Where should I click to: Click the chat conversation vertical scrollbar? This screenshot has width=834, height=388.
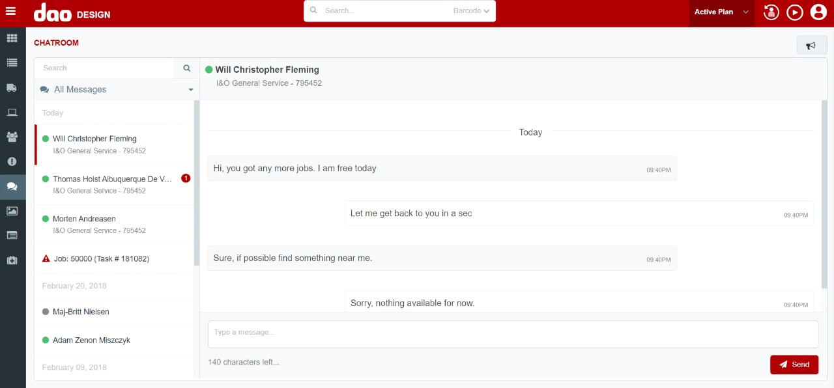coord(824,195)
